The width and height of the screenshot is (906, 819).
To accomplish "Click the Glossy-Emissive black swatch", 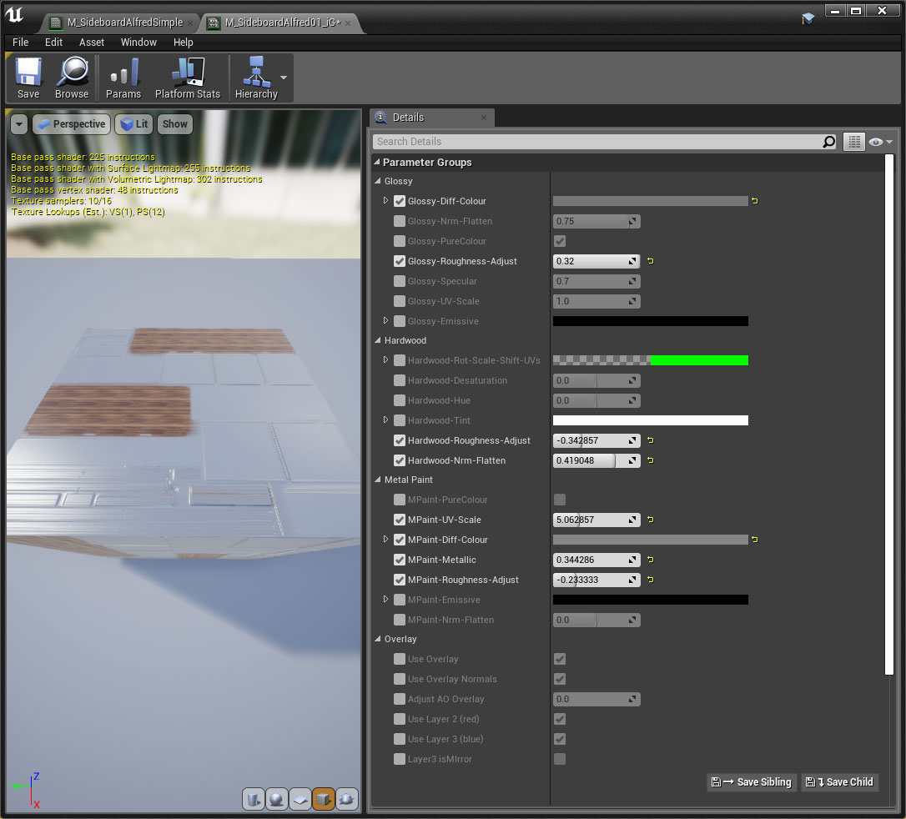I will coord(650,321).
